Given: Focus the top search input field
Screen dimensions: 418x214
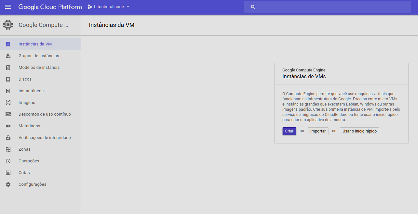Looking at the screenshot, I should coord(327,7).
